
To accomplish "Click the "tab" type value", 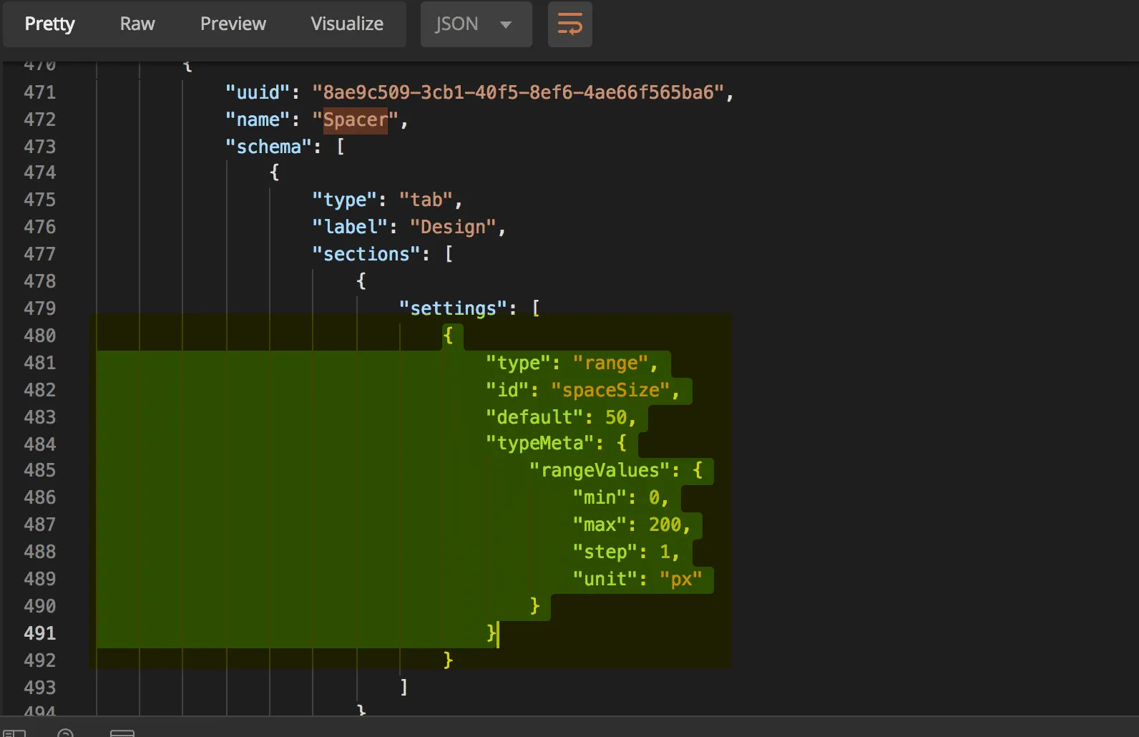I will (x=426, y=200).
